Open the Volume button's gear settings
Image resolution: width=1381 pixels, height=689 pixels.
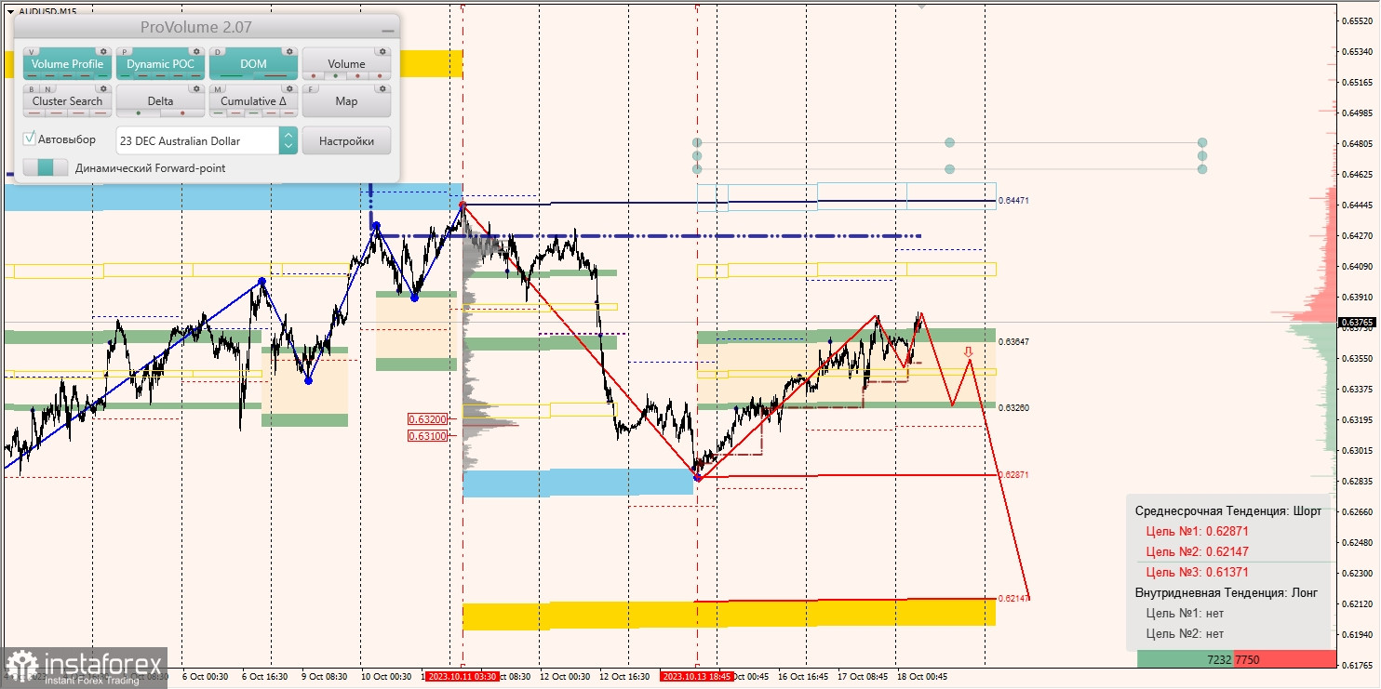[x=382, y=51]
